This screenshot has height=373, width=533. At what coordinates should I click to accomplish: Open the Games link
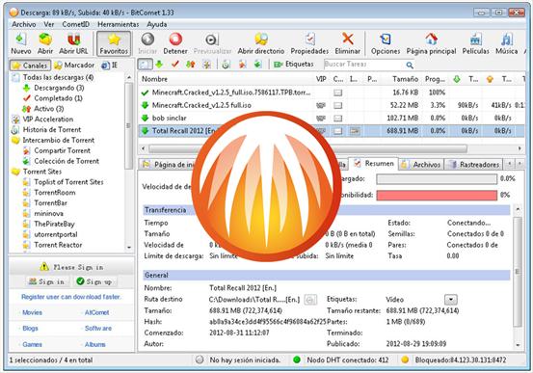pos(32,344)
